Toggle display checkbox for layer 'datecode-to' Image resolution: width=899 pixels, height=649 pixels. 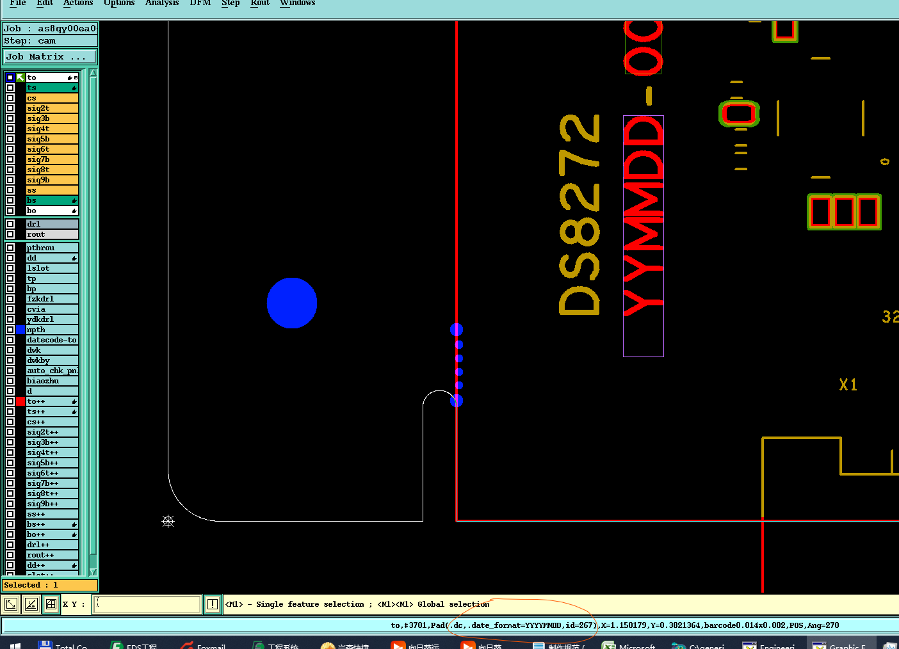point(10,340)
